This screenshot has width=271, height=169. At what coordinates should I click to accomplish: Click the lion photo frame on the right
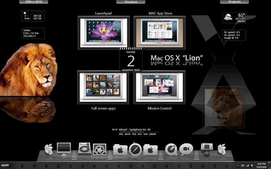point(224,107)
